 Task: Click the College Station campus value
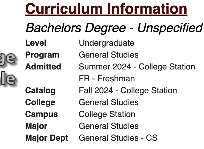pos(107,114)
